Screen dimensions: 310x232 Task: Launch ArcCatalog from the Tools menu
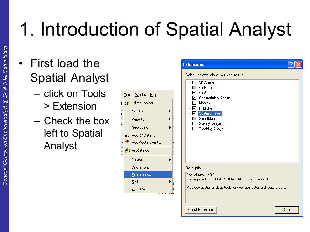148,150
